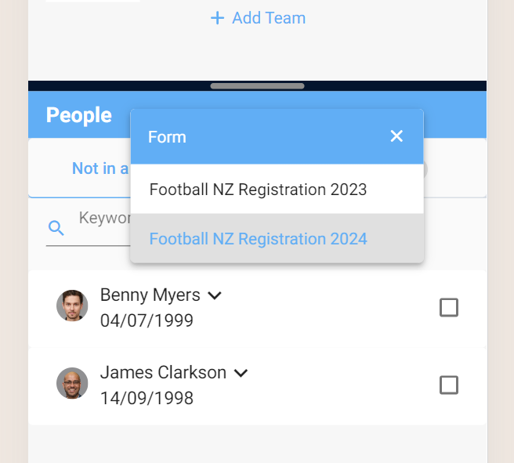Screen dimensions: 514x463
Task: Open Benny Myers profile avatar
Action: pos(72,306)
